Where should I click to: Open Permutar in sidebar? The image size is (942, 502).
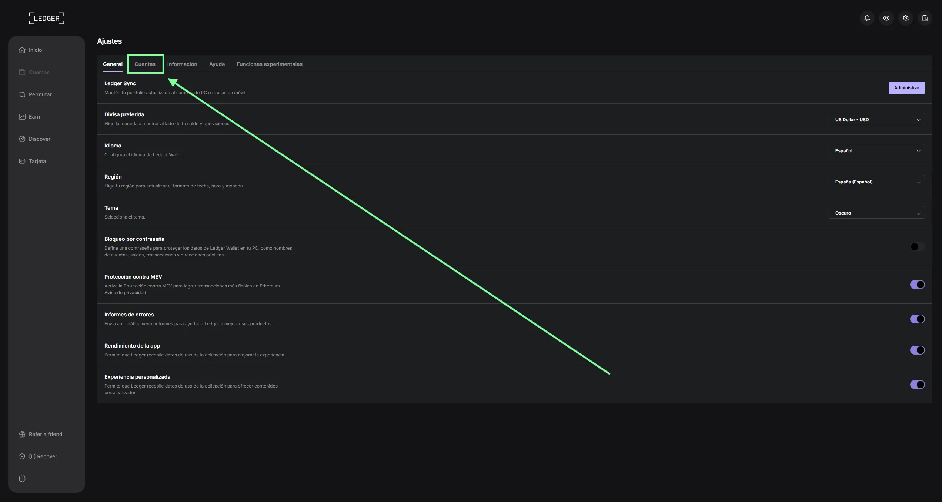coord(40,94)
